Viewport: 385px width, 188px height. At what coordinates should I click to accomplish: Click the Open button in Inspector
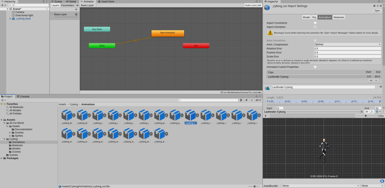pyautogui.click(x=377, y=10)
